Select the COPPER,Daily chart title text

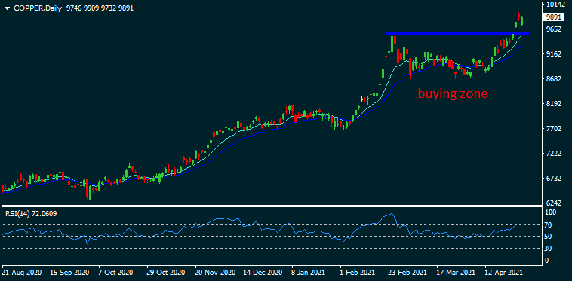coord(38,8)
